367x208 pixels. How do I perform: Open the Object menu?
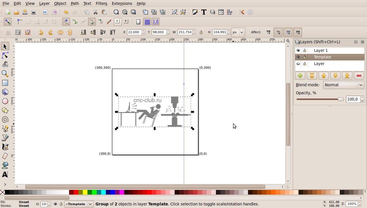60,3
